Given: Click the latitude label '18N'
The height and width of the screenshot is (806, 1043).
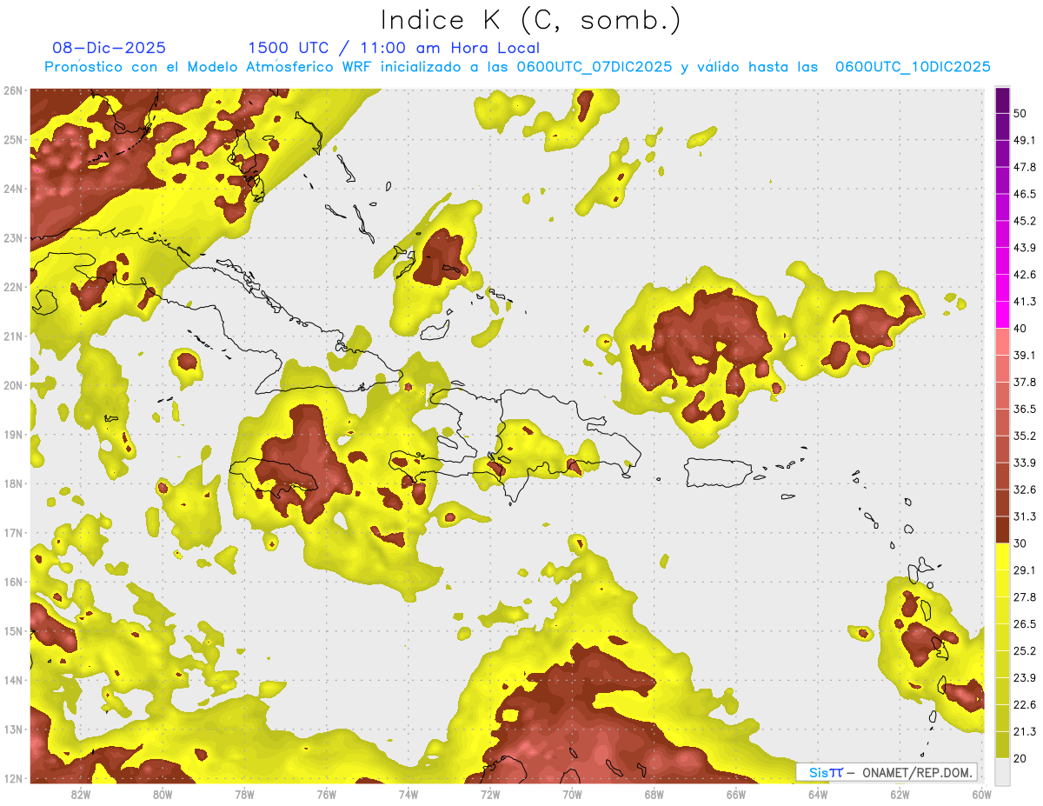Looking at the screenshot, I should tap(13, 483).
